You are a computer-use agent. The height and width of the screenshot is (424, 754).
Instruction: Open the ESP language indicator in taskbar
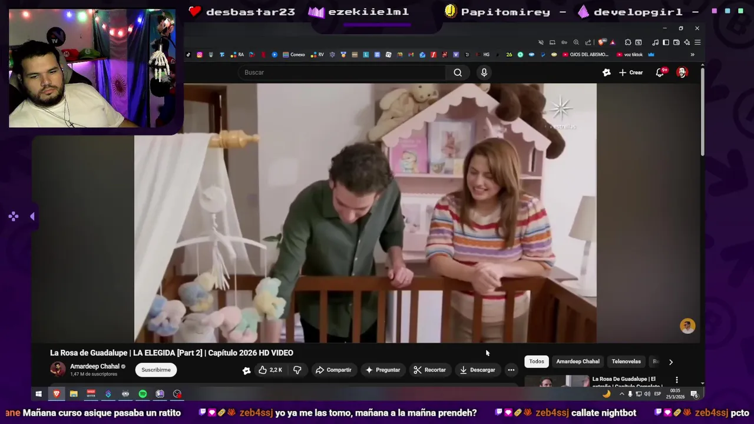click(x=657, y=394)
